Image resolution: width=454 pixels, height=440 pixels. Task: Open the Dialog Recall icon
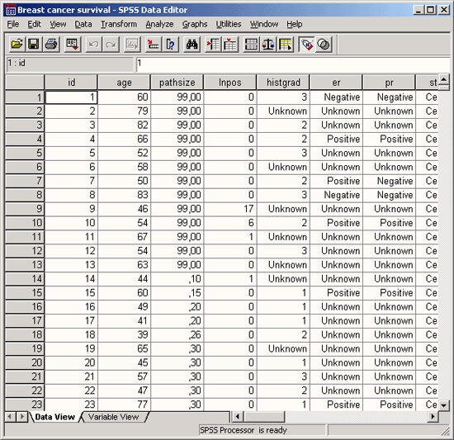click(73, 45)
